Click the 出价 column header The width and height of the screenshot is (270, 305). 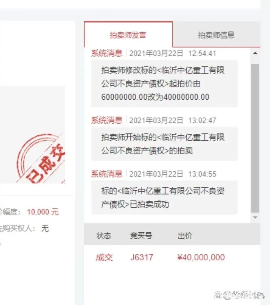tap(185, 236)
